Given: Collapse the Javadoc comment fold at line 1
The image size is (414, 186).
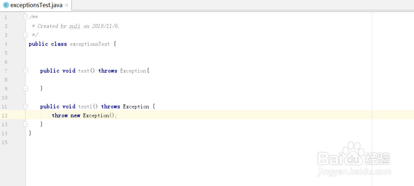Looking at the screenshot, I should (26, 17).
